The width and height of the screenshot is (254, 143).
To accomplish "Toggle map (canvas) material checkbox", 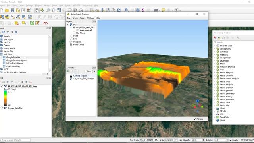I will point(78,30).
